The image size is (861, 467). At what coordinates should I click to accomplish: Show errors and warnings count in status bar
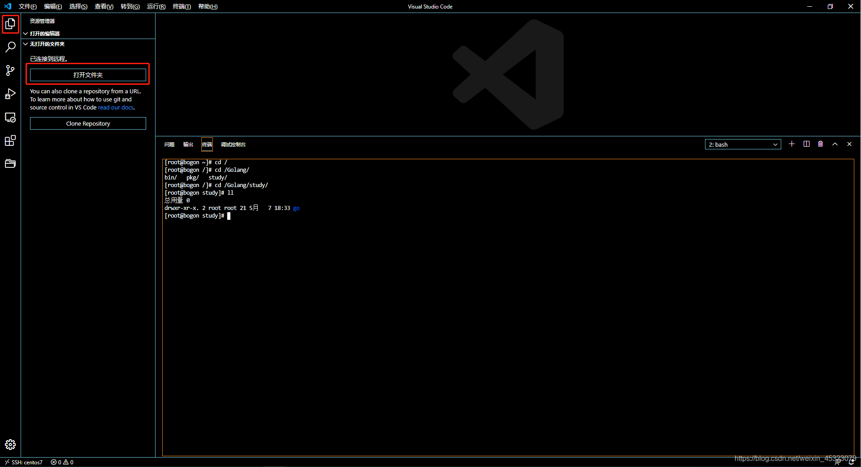click(62, 462)
